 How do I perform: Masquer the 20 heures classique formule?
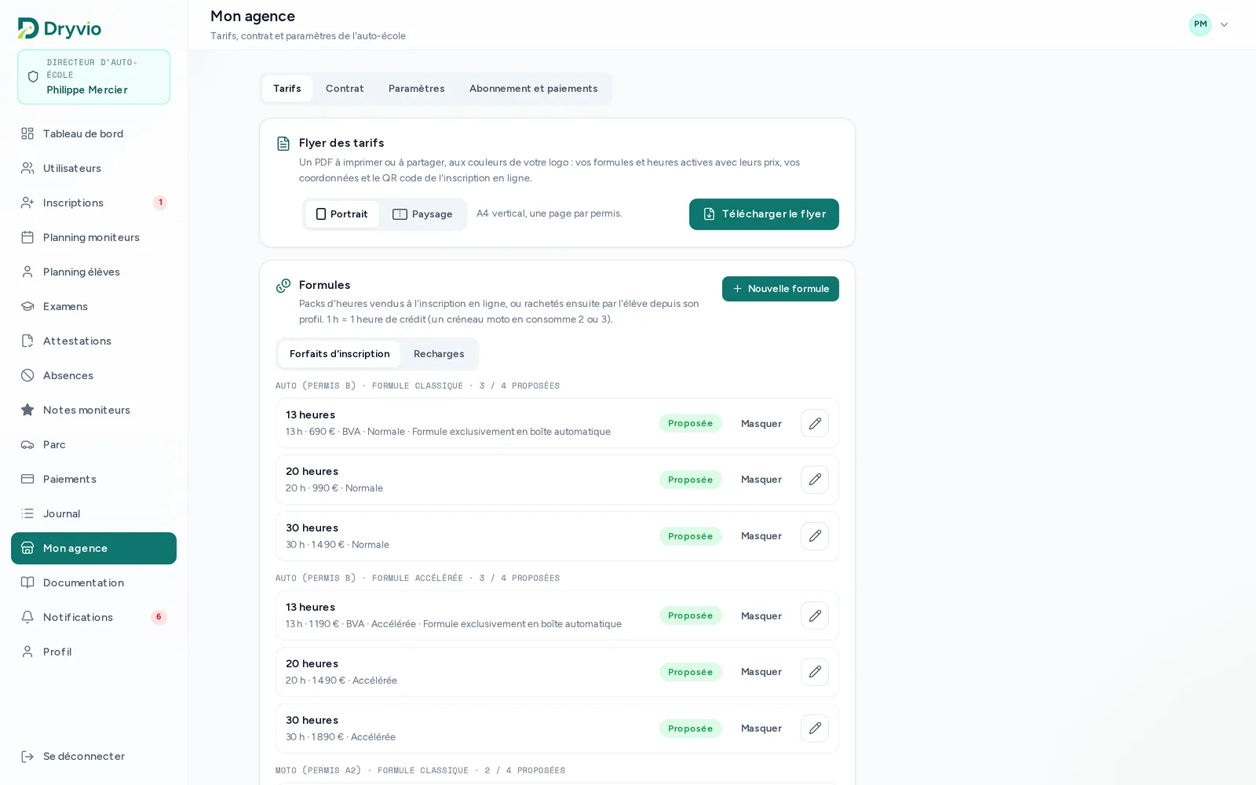761,480
